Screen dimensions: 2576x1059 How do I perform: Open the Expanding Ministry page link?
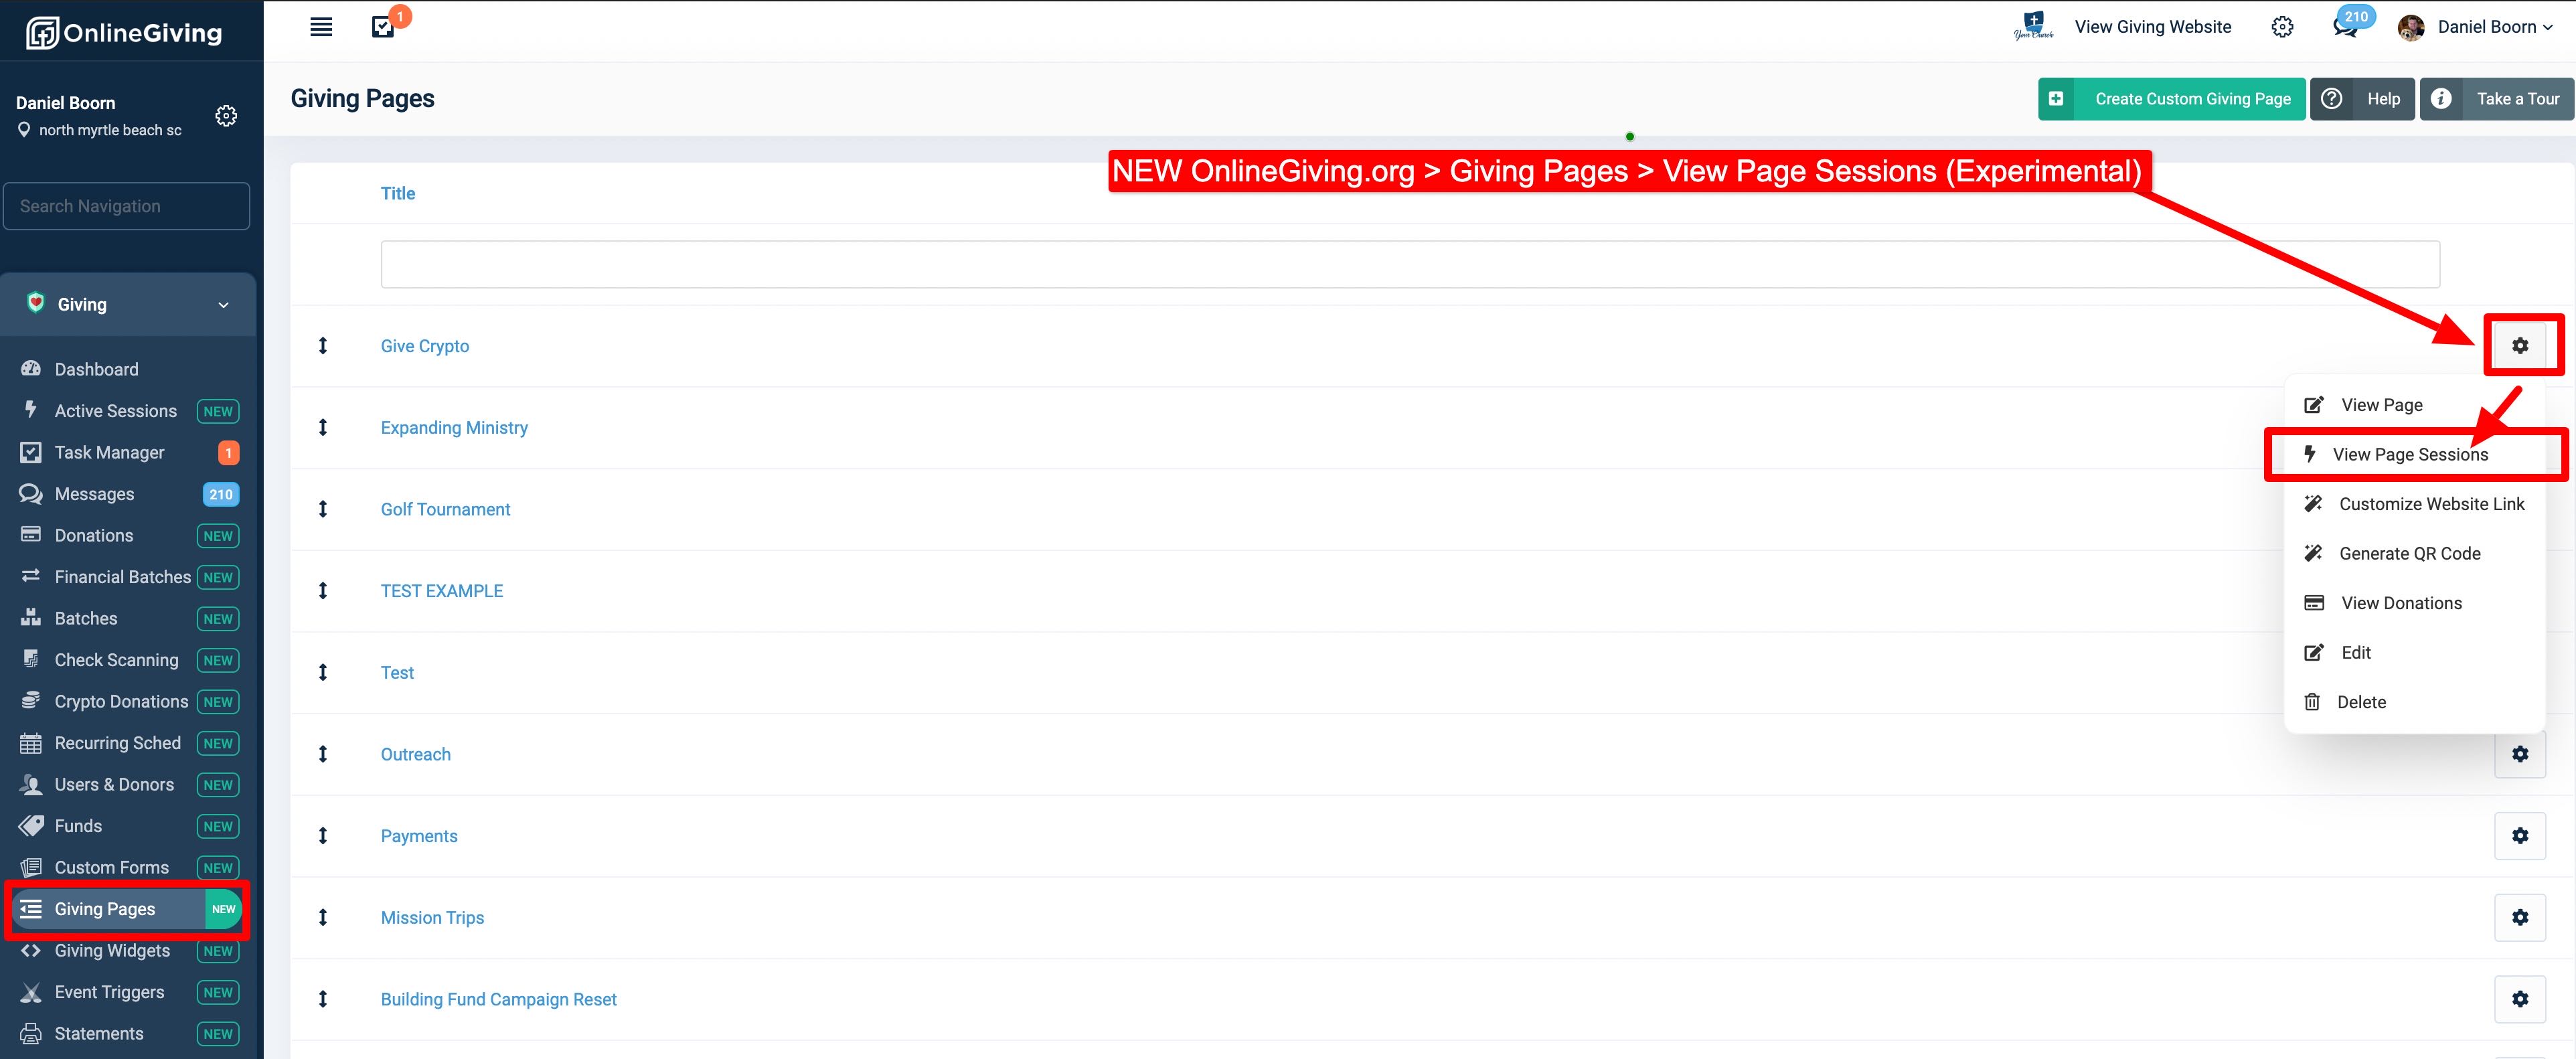coord(454,428)
